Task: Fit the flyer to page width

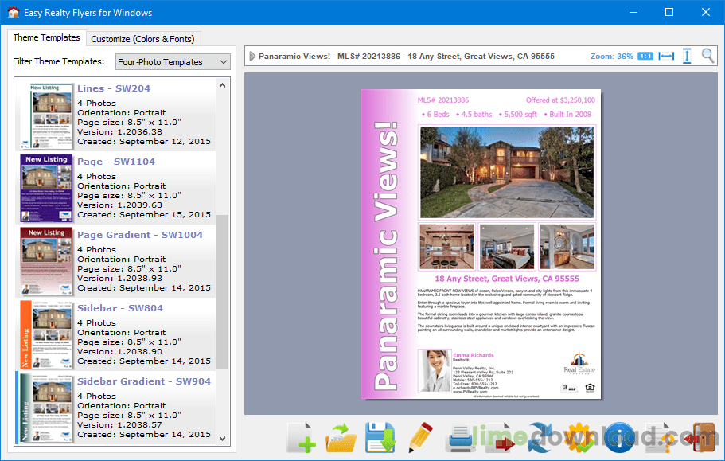Action: [x=666, y=56]
